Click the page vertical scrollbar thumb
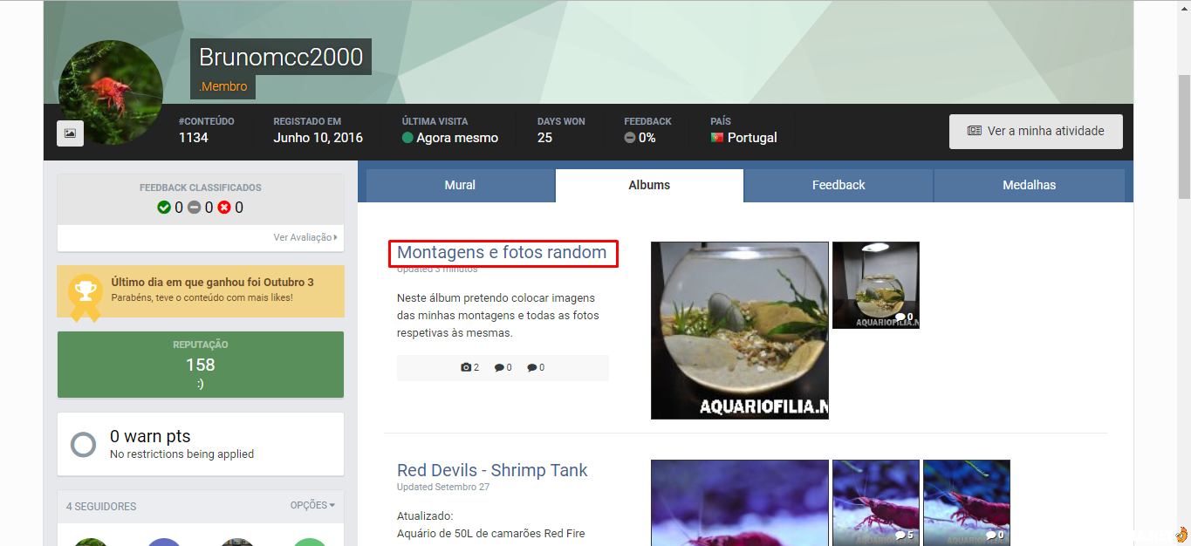Image resolution: width=1191 pixels, height=546 pixels. tap(1184, 137)
